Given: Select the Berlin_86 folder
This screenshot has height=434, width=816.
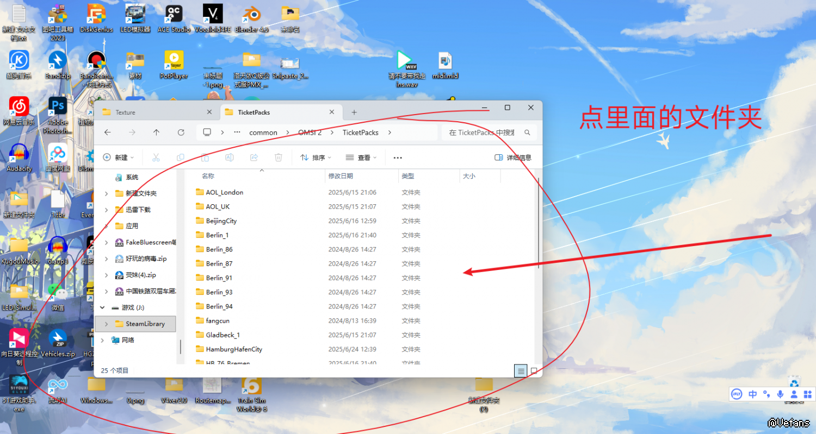Looking at the screenshot, I should click(x=214, y=249).
